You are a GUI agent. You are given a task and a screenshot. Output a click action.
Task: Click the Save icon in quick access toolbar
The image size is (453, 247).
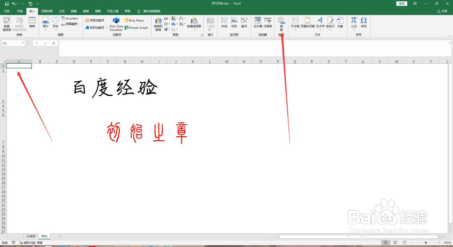tap(7, 4)
